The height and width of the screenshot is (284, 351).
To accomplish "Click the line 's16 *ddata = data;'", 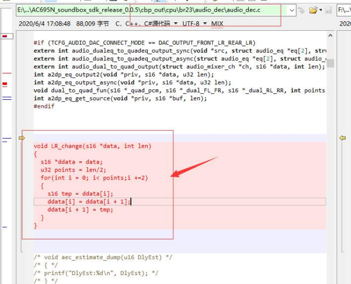I will pyautogui.click(x=71, y=162).
